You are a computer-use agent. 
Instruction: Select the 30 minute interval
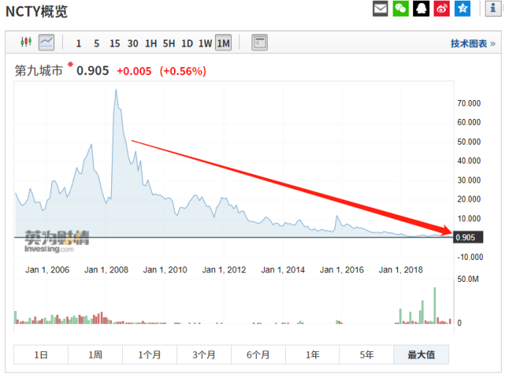(132, 43)
